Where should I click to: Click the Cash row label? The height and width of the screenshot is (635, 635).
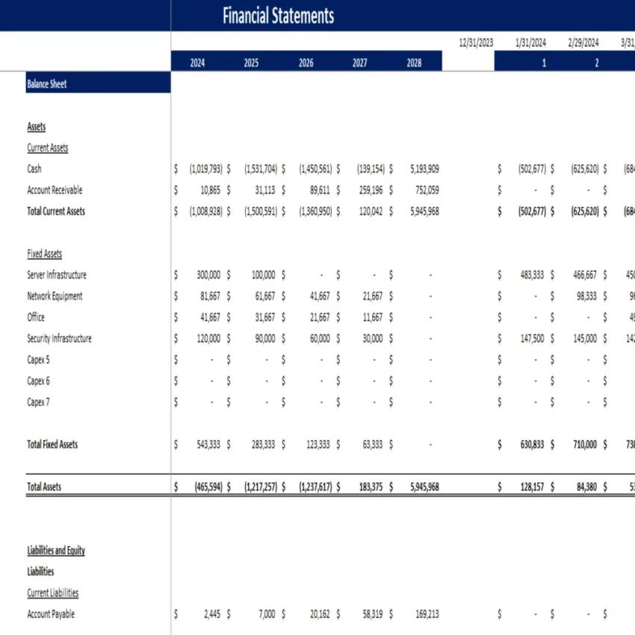(34, 169)
